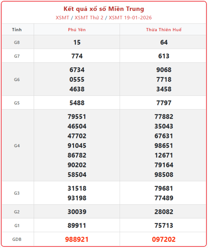Select Thừa Thiên Huế special prize 097202
The width and height of the screenshot is (208, 248).
pos(164,239)
